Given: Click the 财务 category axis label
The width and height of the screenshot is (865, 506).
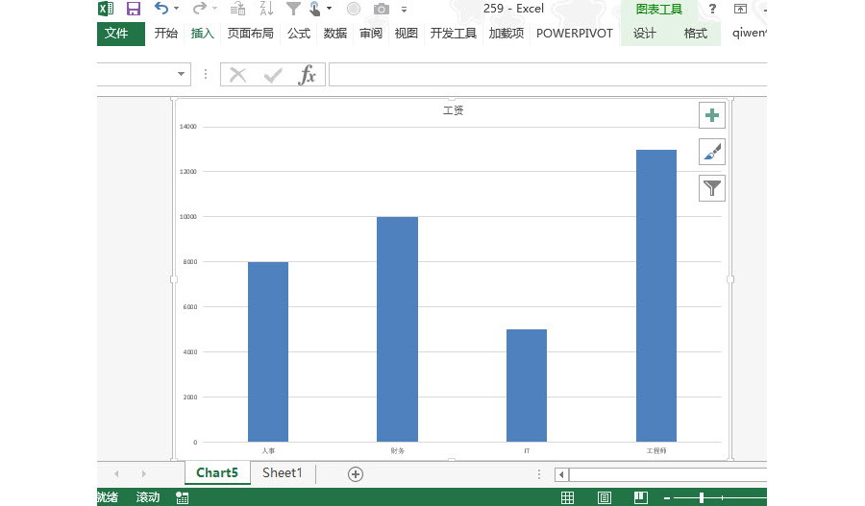Looking at the screenshot, I should click(398, 451).
